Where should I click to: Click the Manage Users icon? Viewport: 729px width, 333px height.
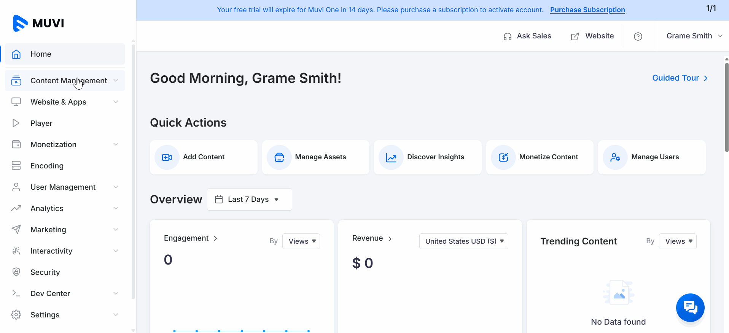[615, 157]
